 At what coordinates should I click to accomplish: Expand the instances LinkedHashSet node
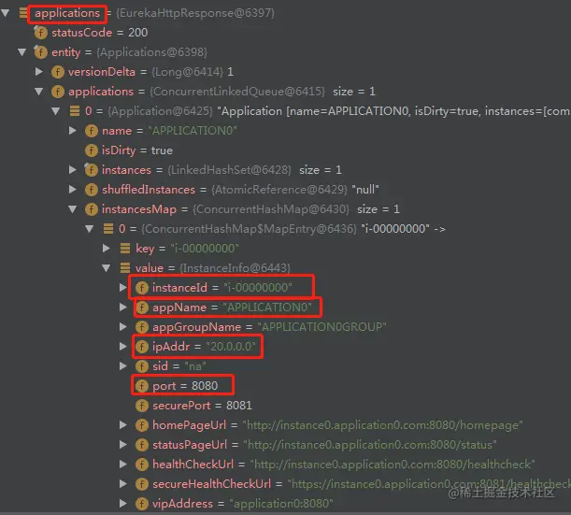point(73,170)
